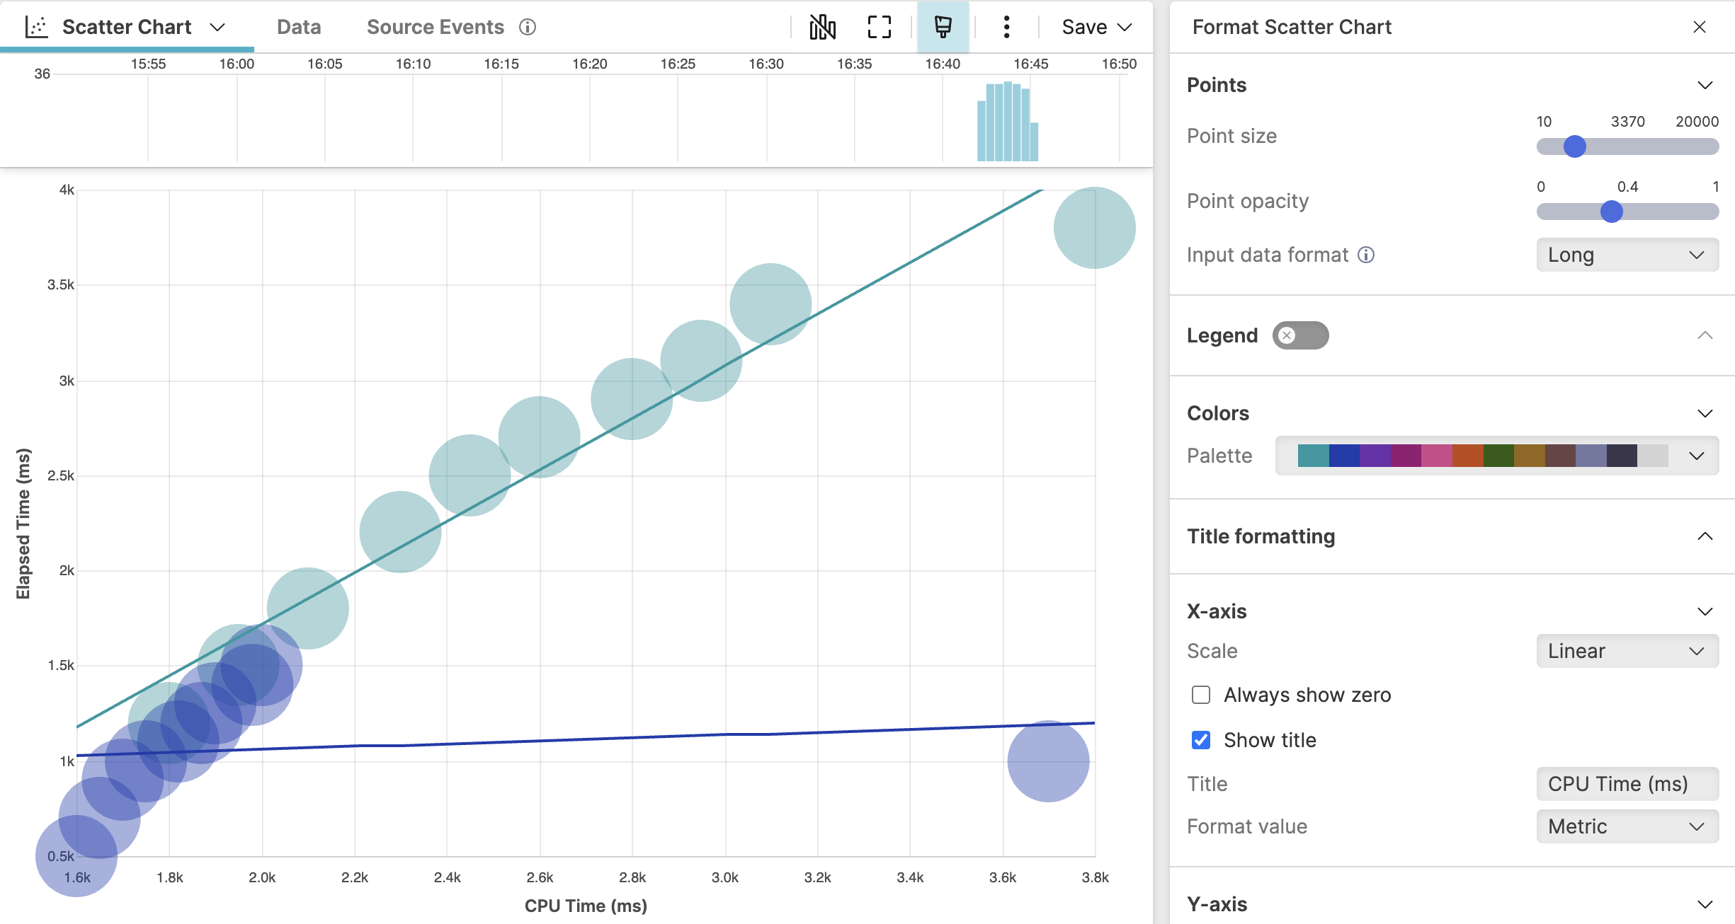The width and height of the screenshot is (1735, 924).
Task: Click the 16:00 timeline label
Action: pyautogui.click(x=237, y=64)
